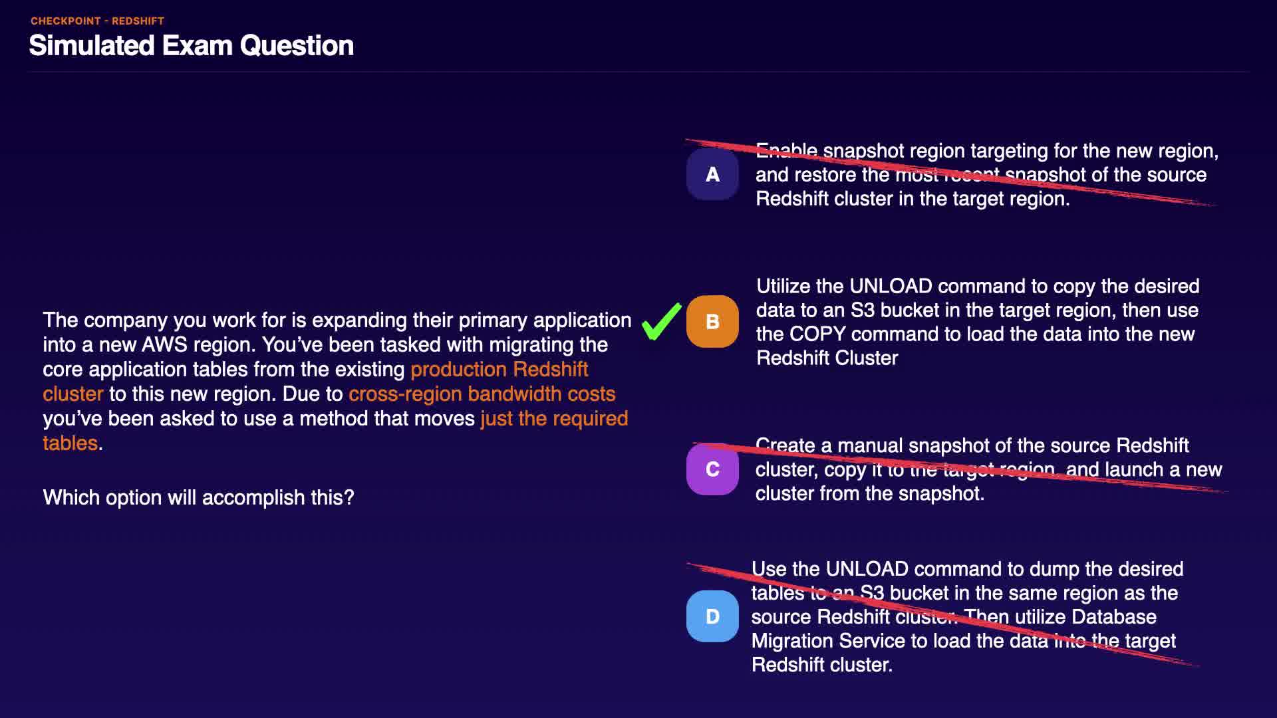Click the orange "tables" word ending the question

[x=70, y=443]
